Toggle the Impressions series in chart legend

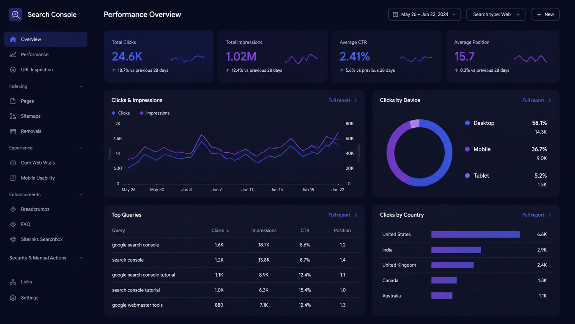(x=155, y=113)
